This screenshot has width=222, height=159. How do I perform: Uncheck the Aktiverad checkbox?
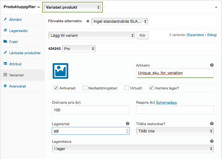(x=56, y=88)
